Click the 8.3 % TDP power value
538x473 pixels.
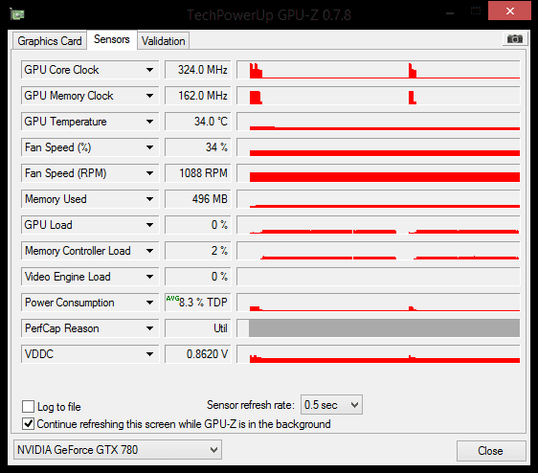pyautogui.click(x=198, y=303)
